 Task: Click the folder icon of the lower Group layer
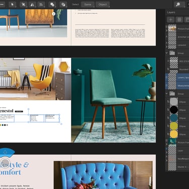point(172,94)
